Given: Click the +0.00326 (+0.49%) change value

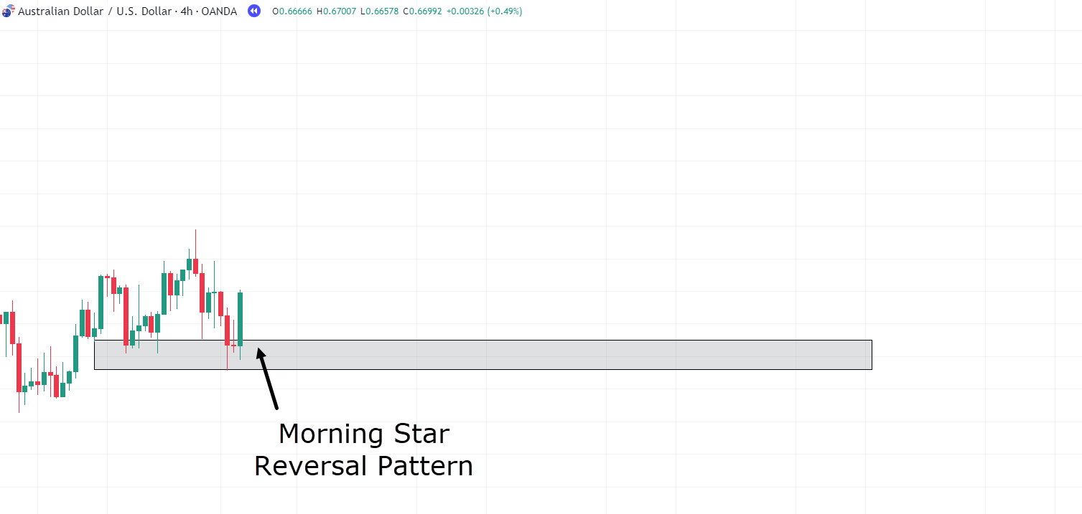Looking at the screenshot, I should (x=485, y=11).
